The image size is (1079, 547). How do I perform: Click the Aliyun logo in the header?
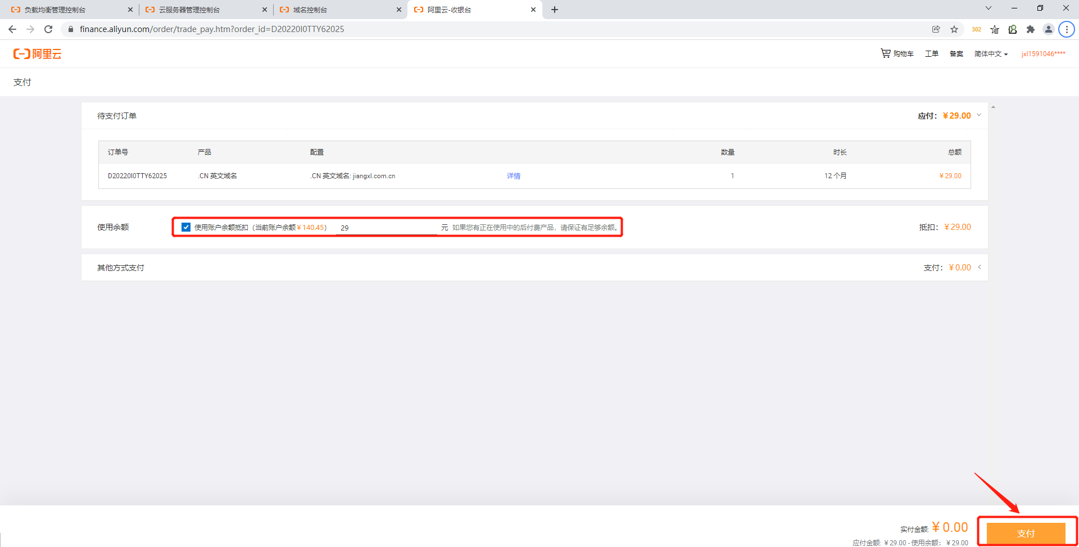(37, 54)
